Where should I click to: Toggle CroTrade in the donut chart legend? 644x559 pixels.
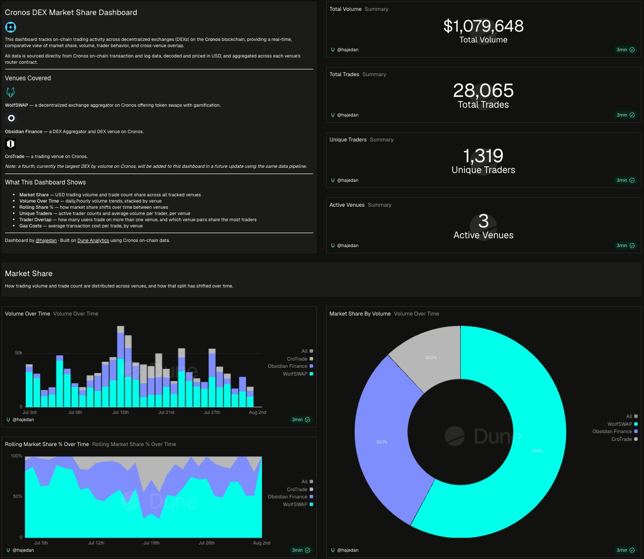[x=624, y=439]
